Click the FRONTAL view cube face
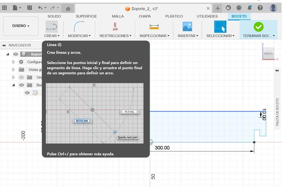This screenshot has height=187, width=282. point(269,54)
